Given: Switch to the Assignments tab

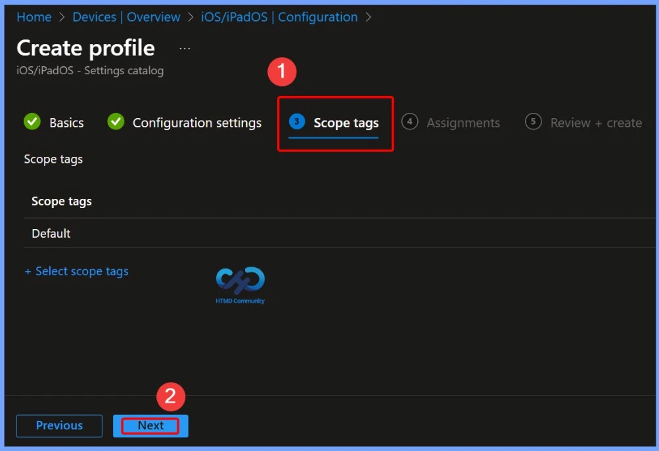Looking at the screenshot, I should coord(463,122).
